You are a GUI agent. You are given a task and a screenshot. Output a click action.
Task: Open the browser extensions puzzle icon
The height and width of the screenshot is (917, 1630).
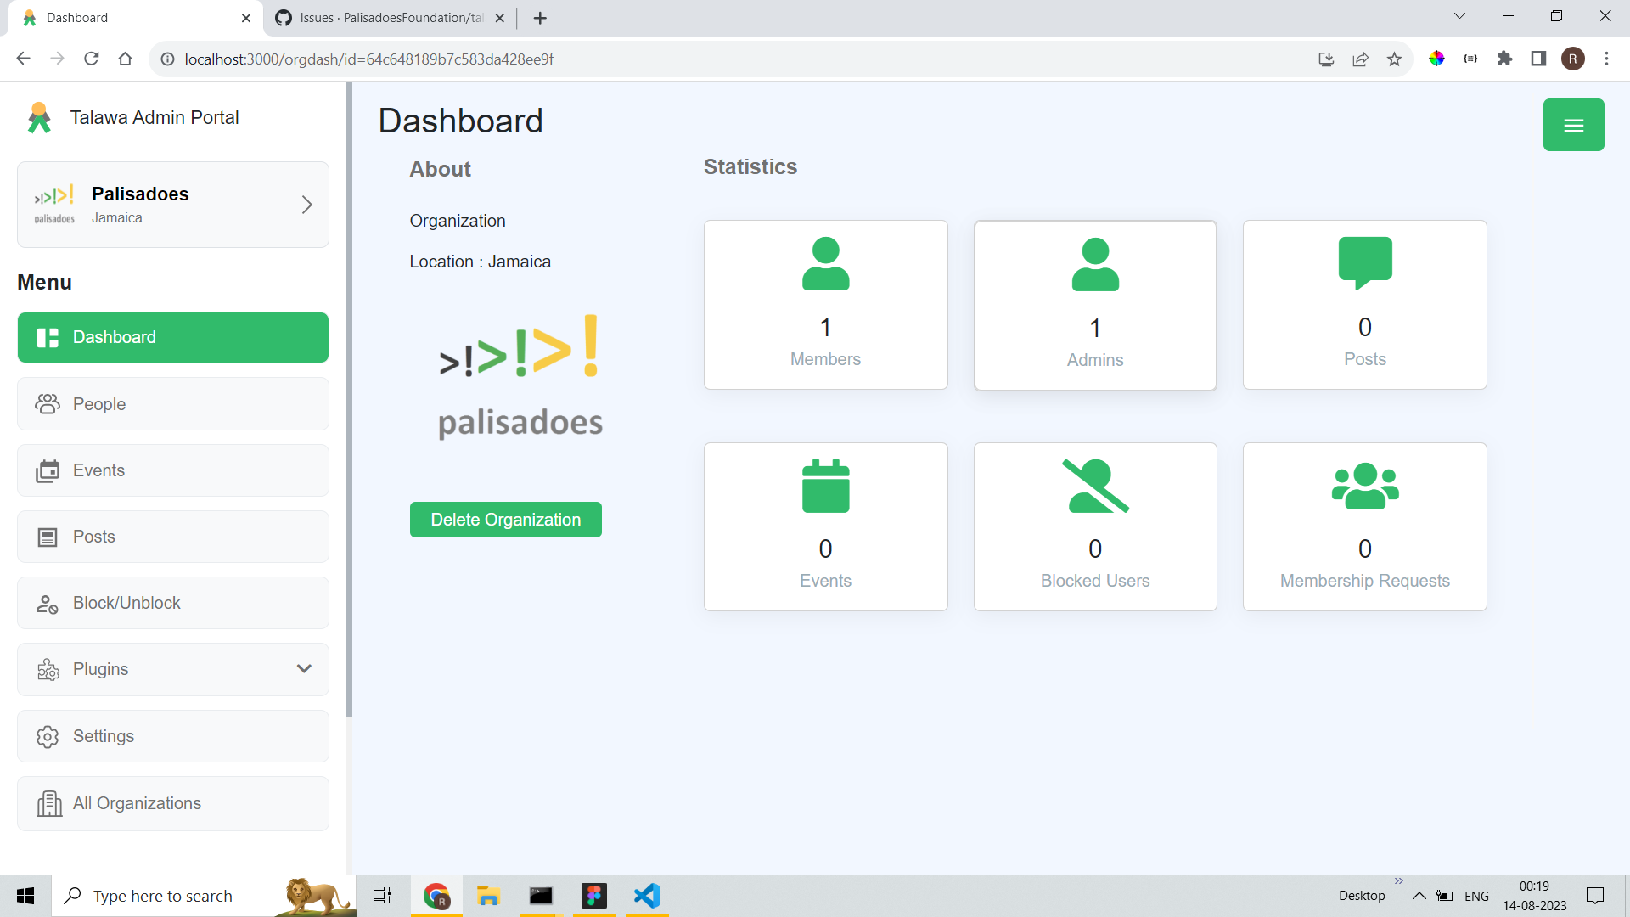pos(1504,59)
